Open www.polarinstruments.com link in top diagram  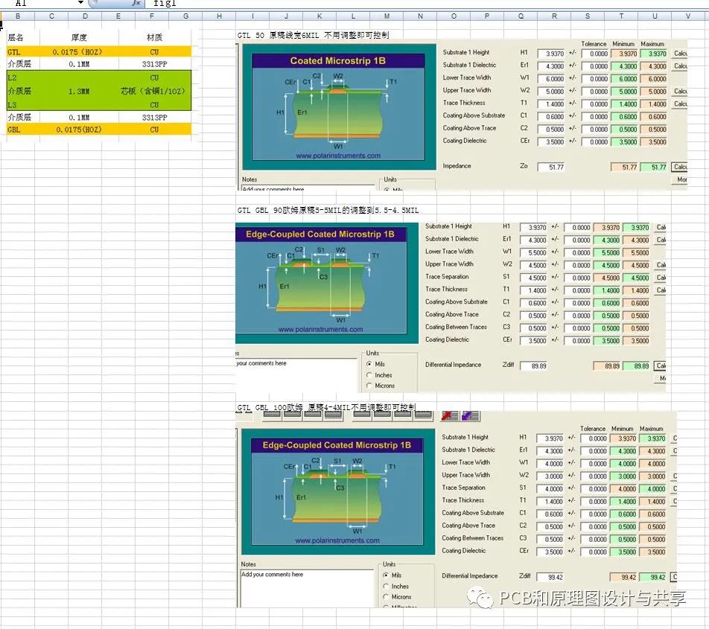point(337,156)
